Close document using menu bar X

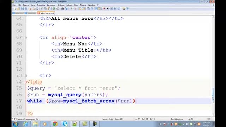pyautogui.click(x=213, y=5)
